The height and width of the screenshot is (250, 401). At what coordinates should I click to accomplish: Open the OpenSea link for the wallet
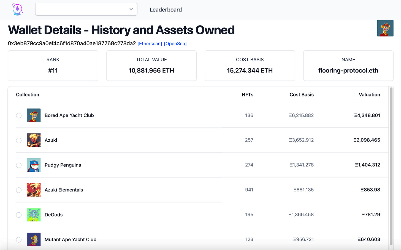[x=175, y=44]
